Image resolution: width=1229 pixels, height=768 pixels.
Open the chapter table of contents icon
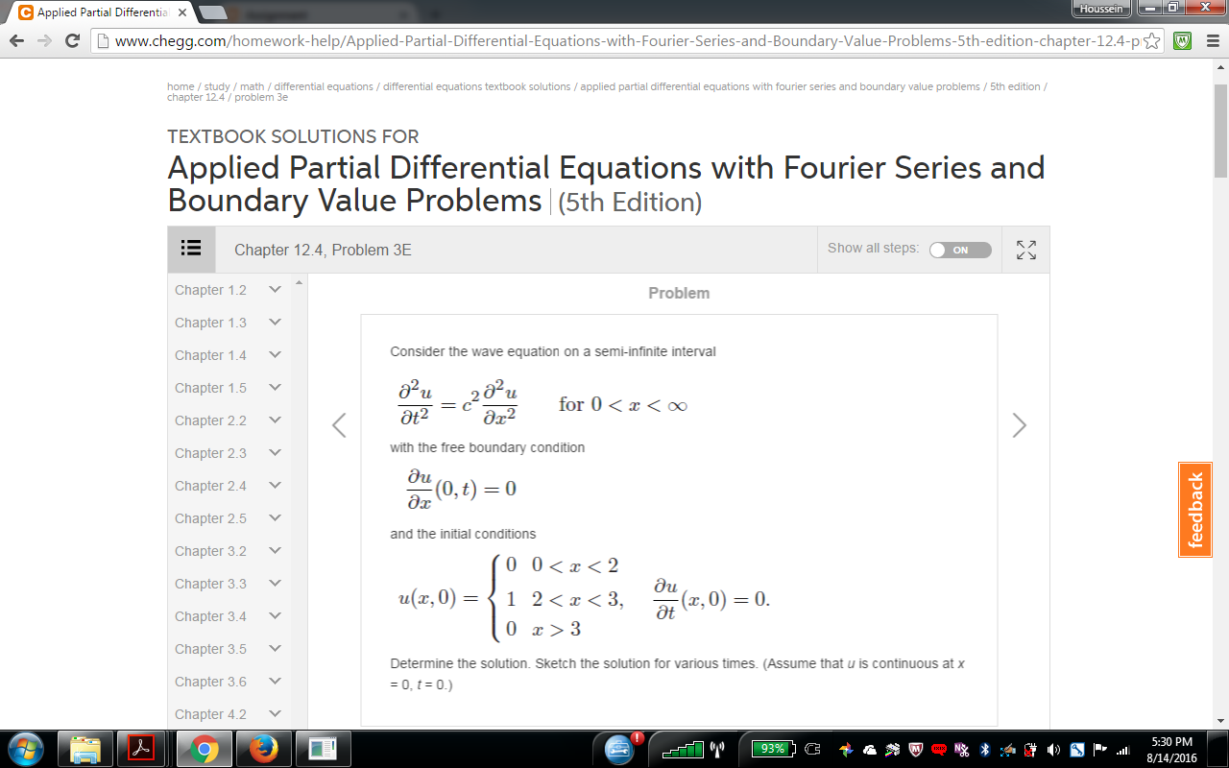tap(191, 249)
